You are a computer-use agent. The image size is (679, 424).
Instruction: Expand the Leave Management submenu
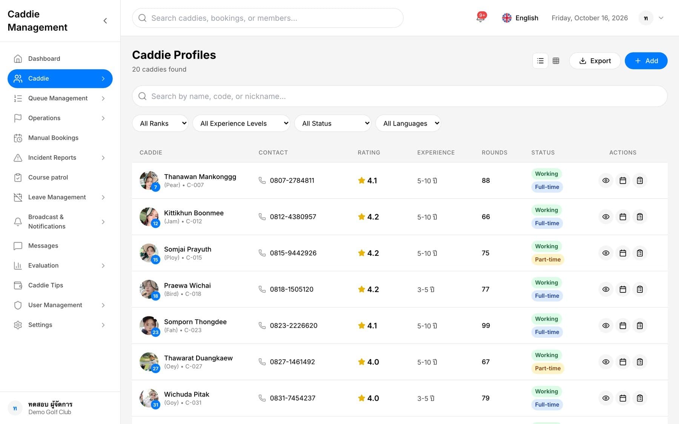(x=60, y=197)
